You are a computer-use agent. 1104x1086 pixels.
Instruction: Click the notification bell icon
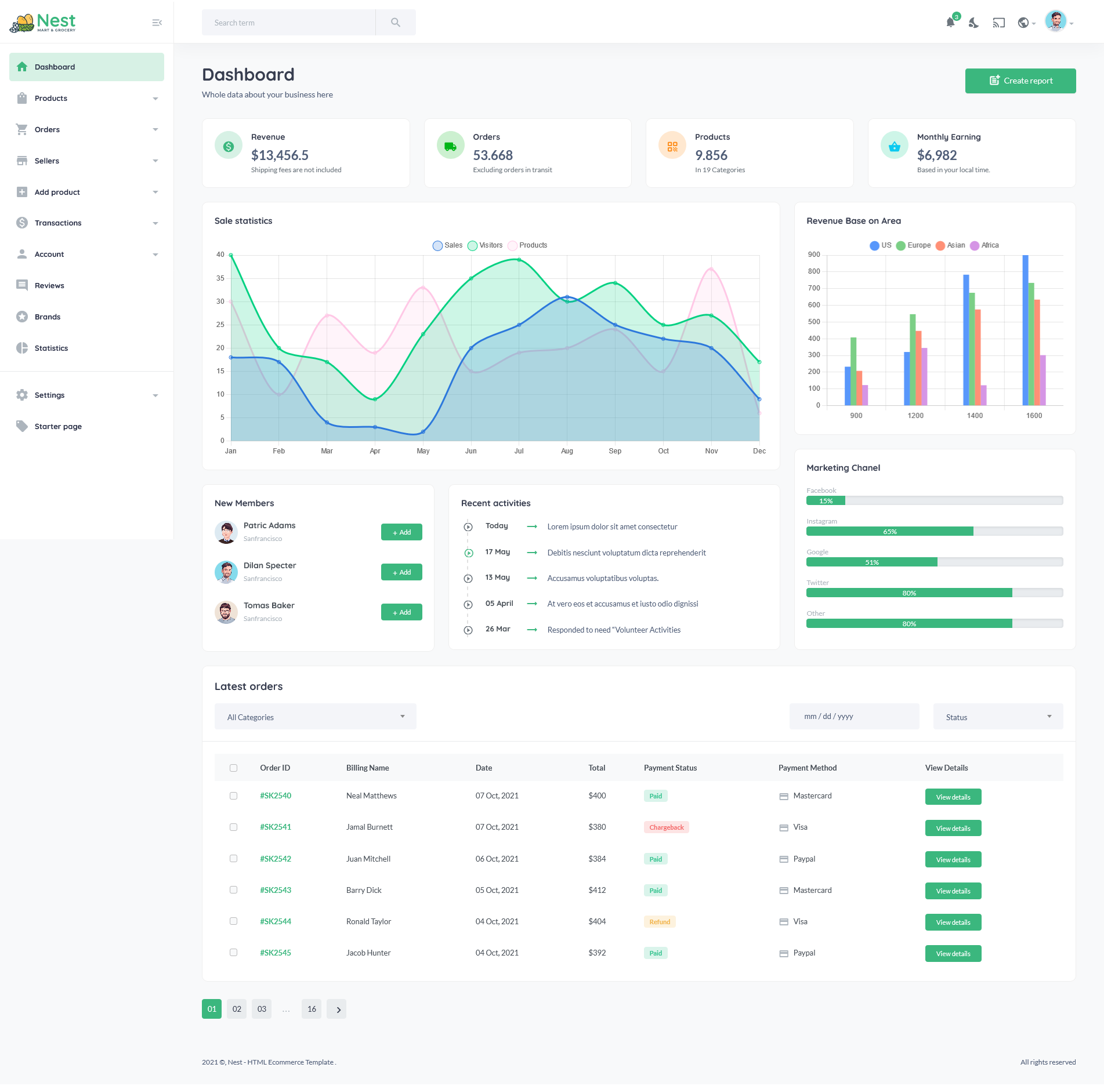950,23
